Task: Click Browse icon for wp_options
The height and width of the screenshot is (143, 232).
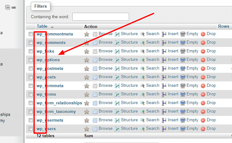Action: [x=95, y=60]
